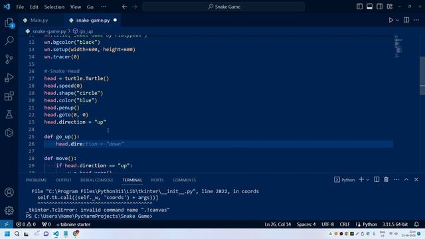Open the Source Control view

click(x=9, y=59)
